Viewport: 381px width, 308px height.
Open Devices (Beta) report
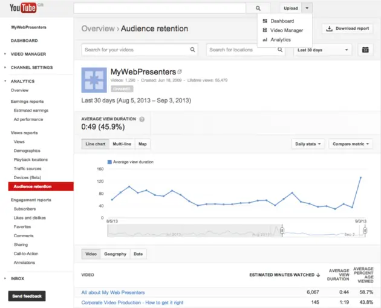click(27, 178)
